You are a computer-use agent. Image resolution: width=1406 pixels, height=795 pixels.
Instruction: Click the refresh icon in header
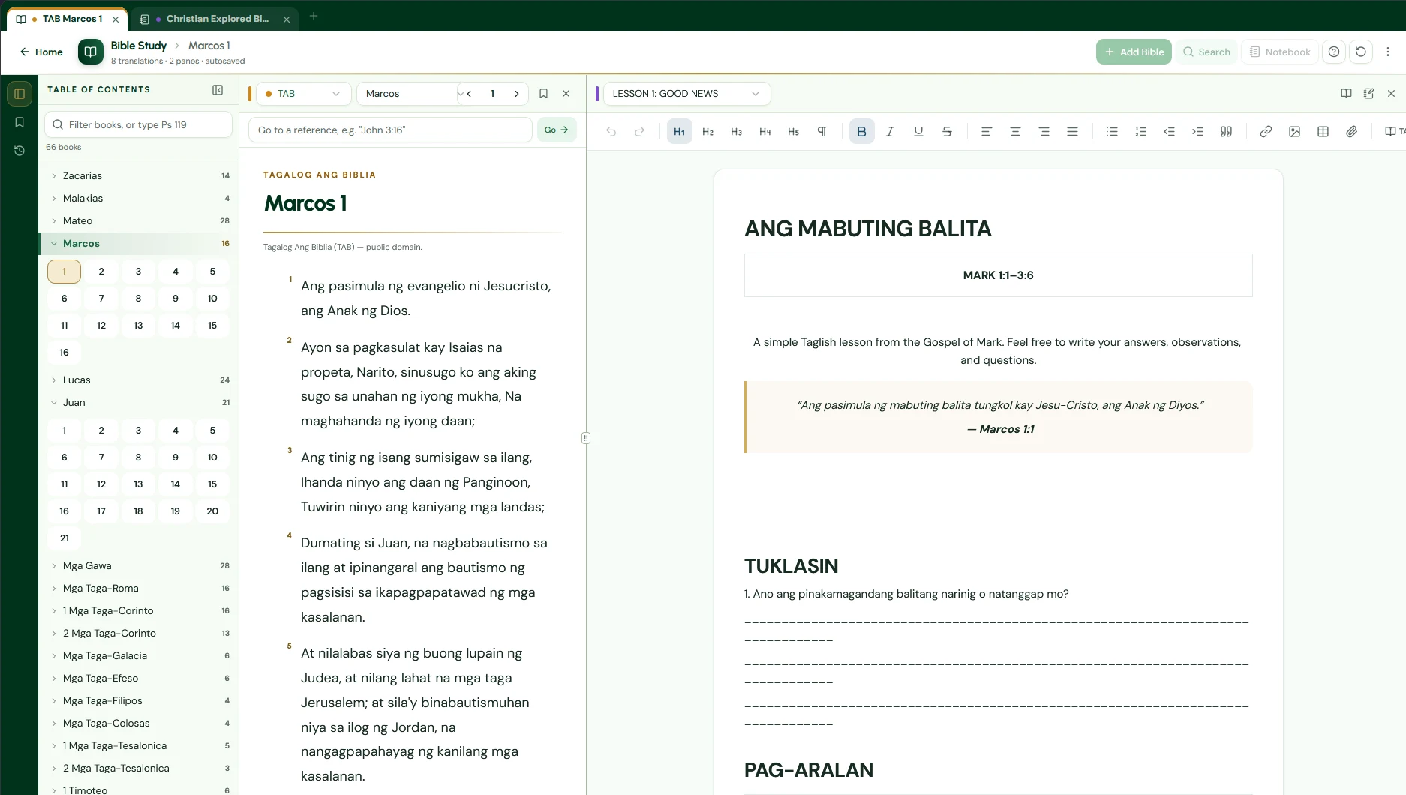click(x=1361, y=52)
